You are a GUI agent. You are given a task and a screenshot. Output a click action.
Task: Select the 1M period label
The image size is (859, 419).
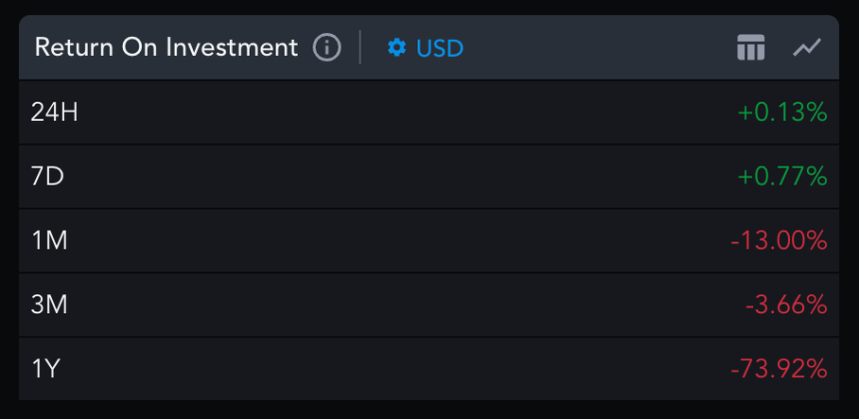(49, 240)
